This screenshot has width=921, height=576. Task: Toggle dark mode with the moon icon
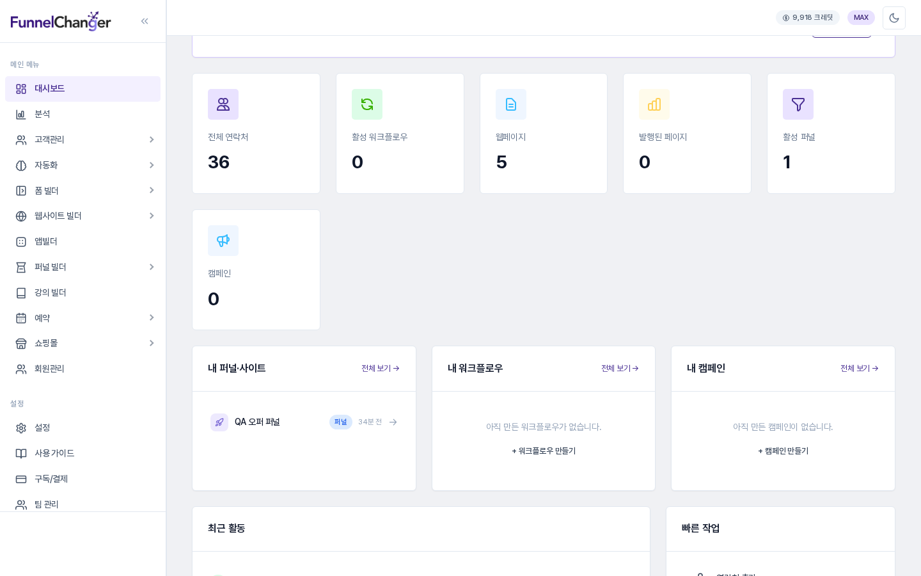point(894,18)
